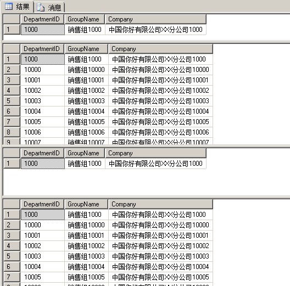Select cell 1000 in the second result grid
290x286 pixels.
point(42,59)
